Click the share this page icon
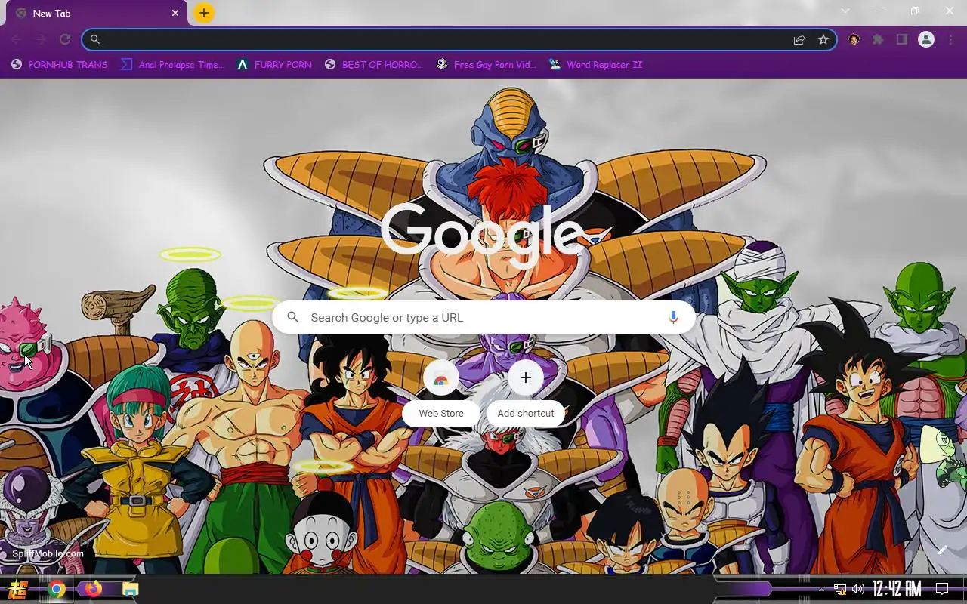Viewport: 967px width, 604px height. 799,39
